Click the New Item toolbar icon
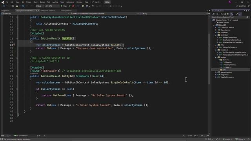Viewport: 251px width, 141px height. (13, 6)
